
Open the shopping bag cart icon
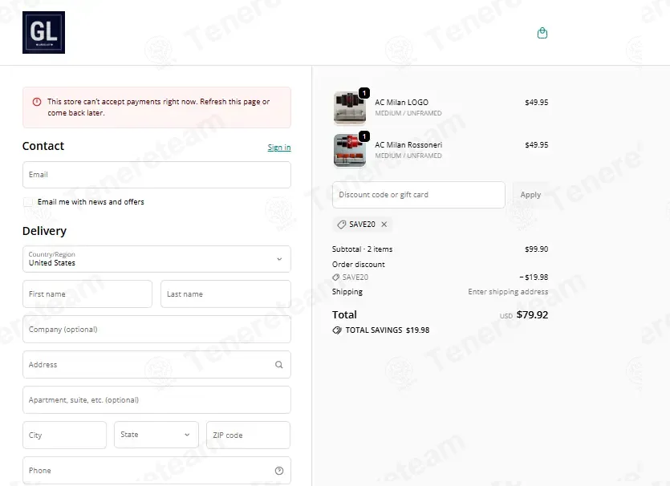pos(542,33)
